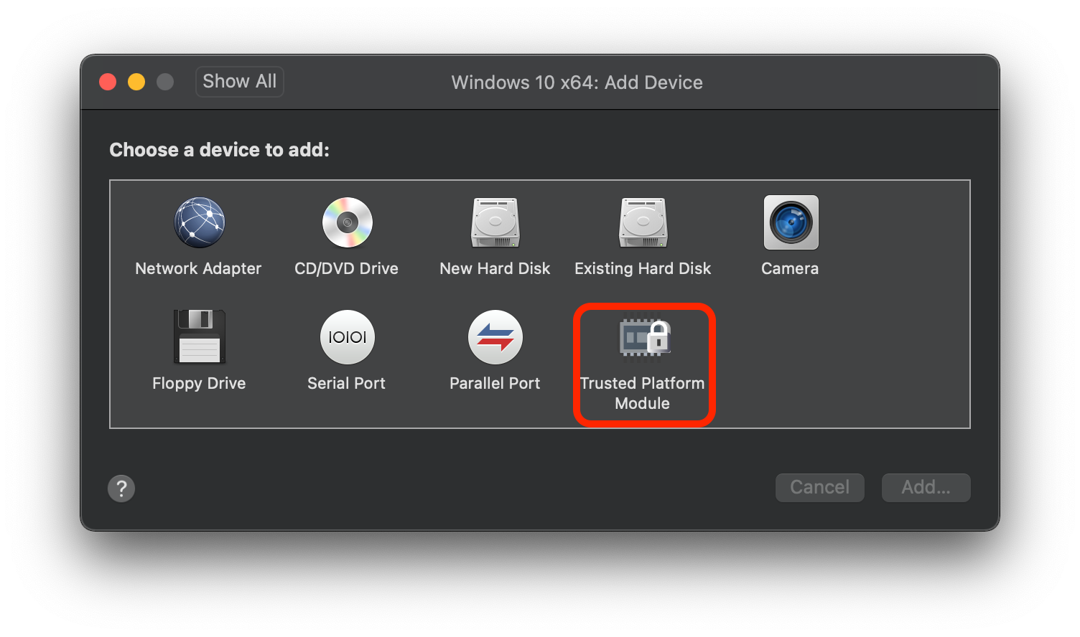Screen dimensions: 1080x637
Task: Close the window with the red button
Action: [108, 82]
